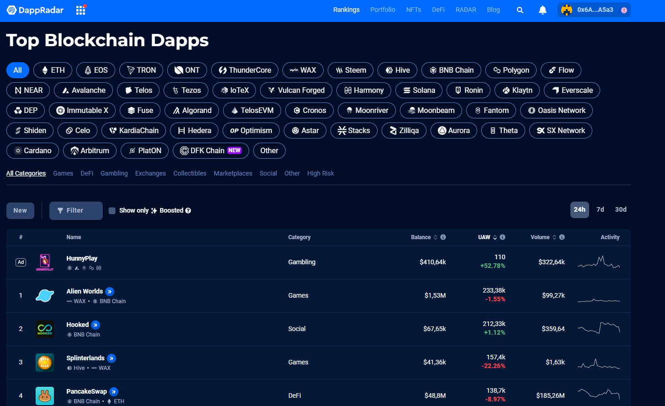Open the RADAR nav item
Viewport: 665px width, 406px height.
pyautogui.click(x=466, y=10)
